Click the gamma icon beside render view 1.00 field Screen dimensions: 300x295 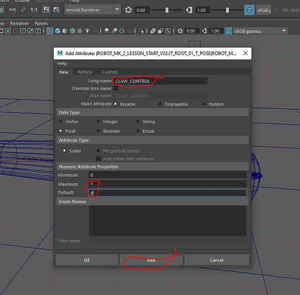click(x=189, y=10)
